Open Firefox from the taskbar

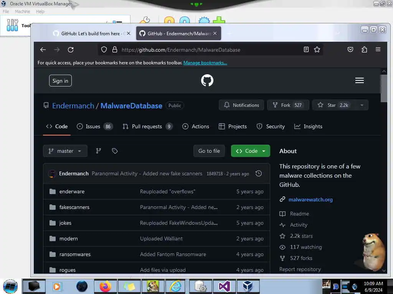click(x=106, y=286)
